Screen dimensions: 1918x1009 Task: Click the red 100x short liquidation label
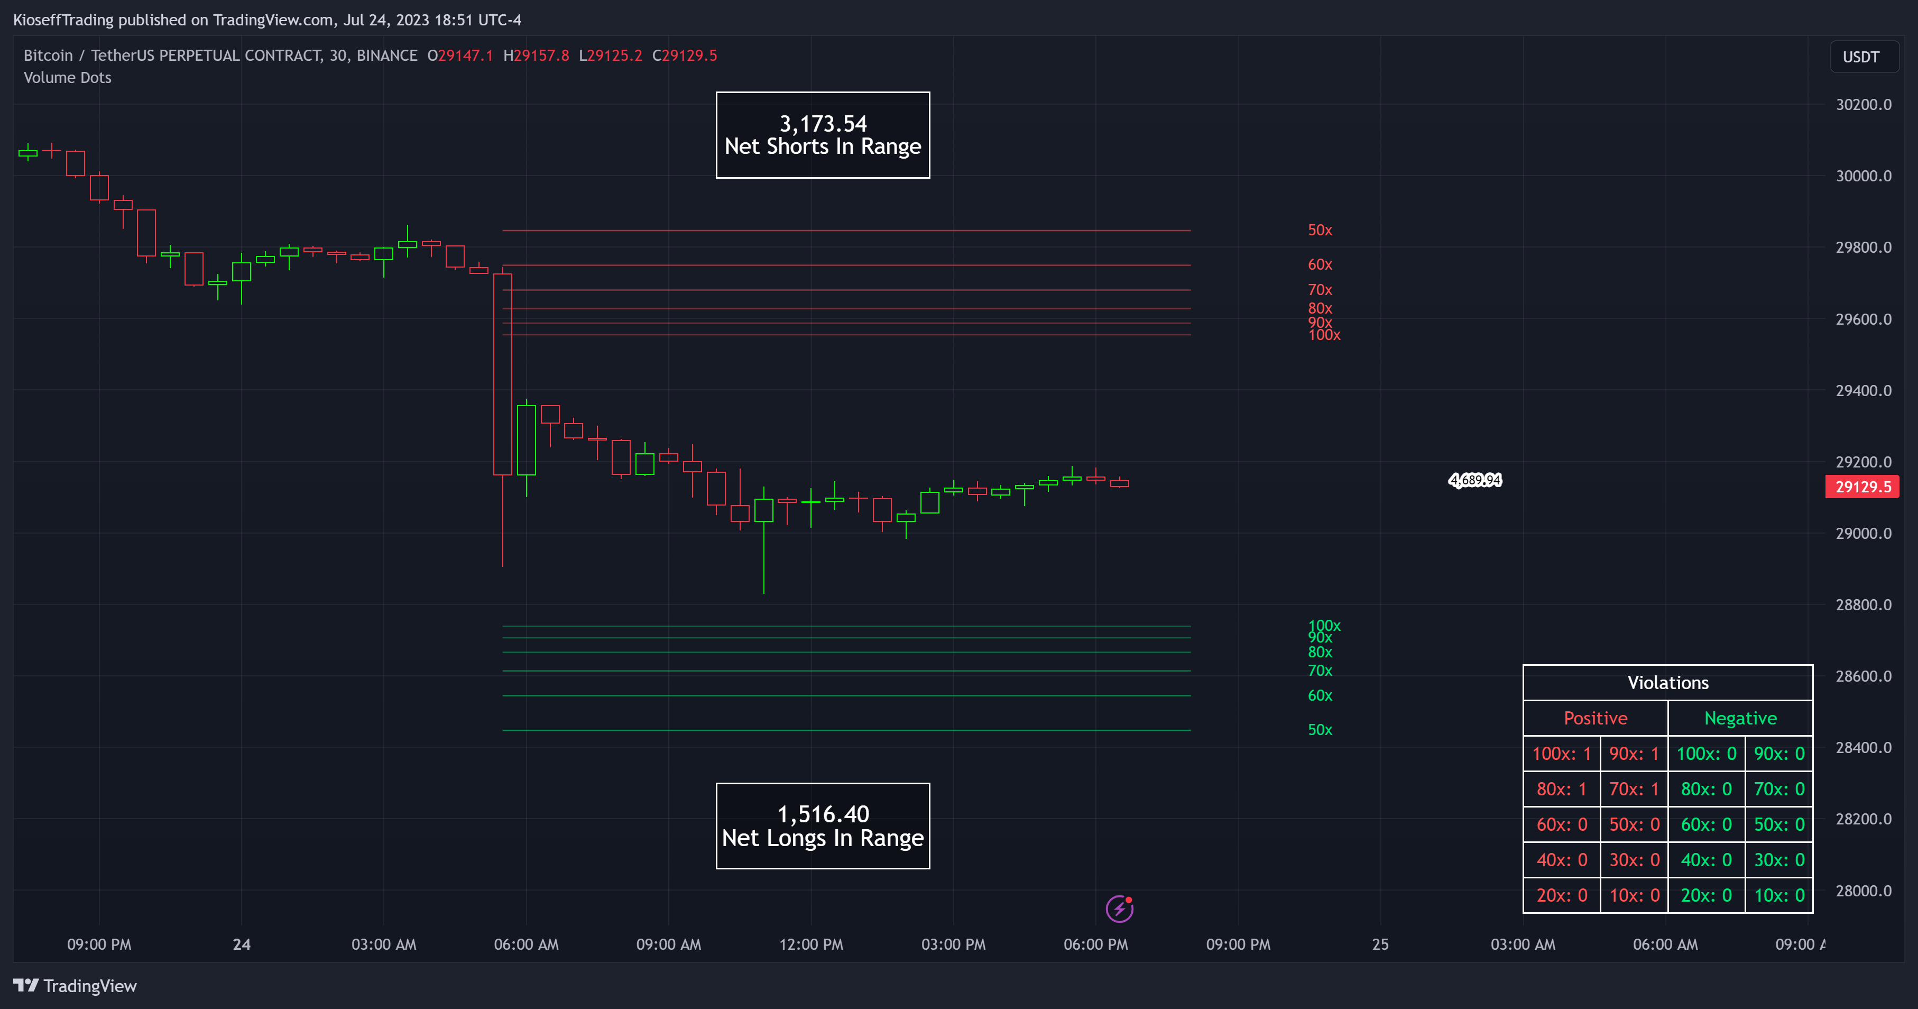1324,335
